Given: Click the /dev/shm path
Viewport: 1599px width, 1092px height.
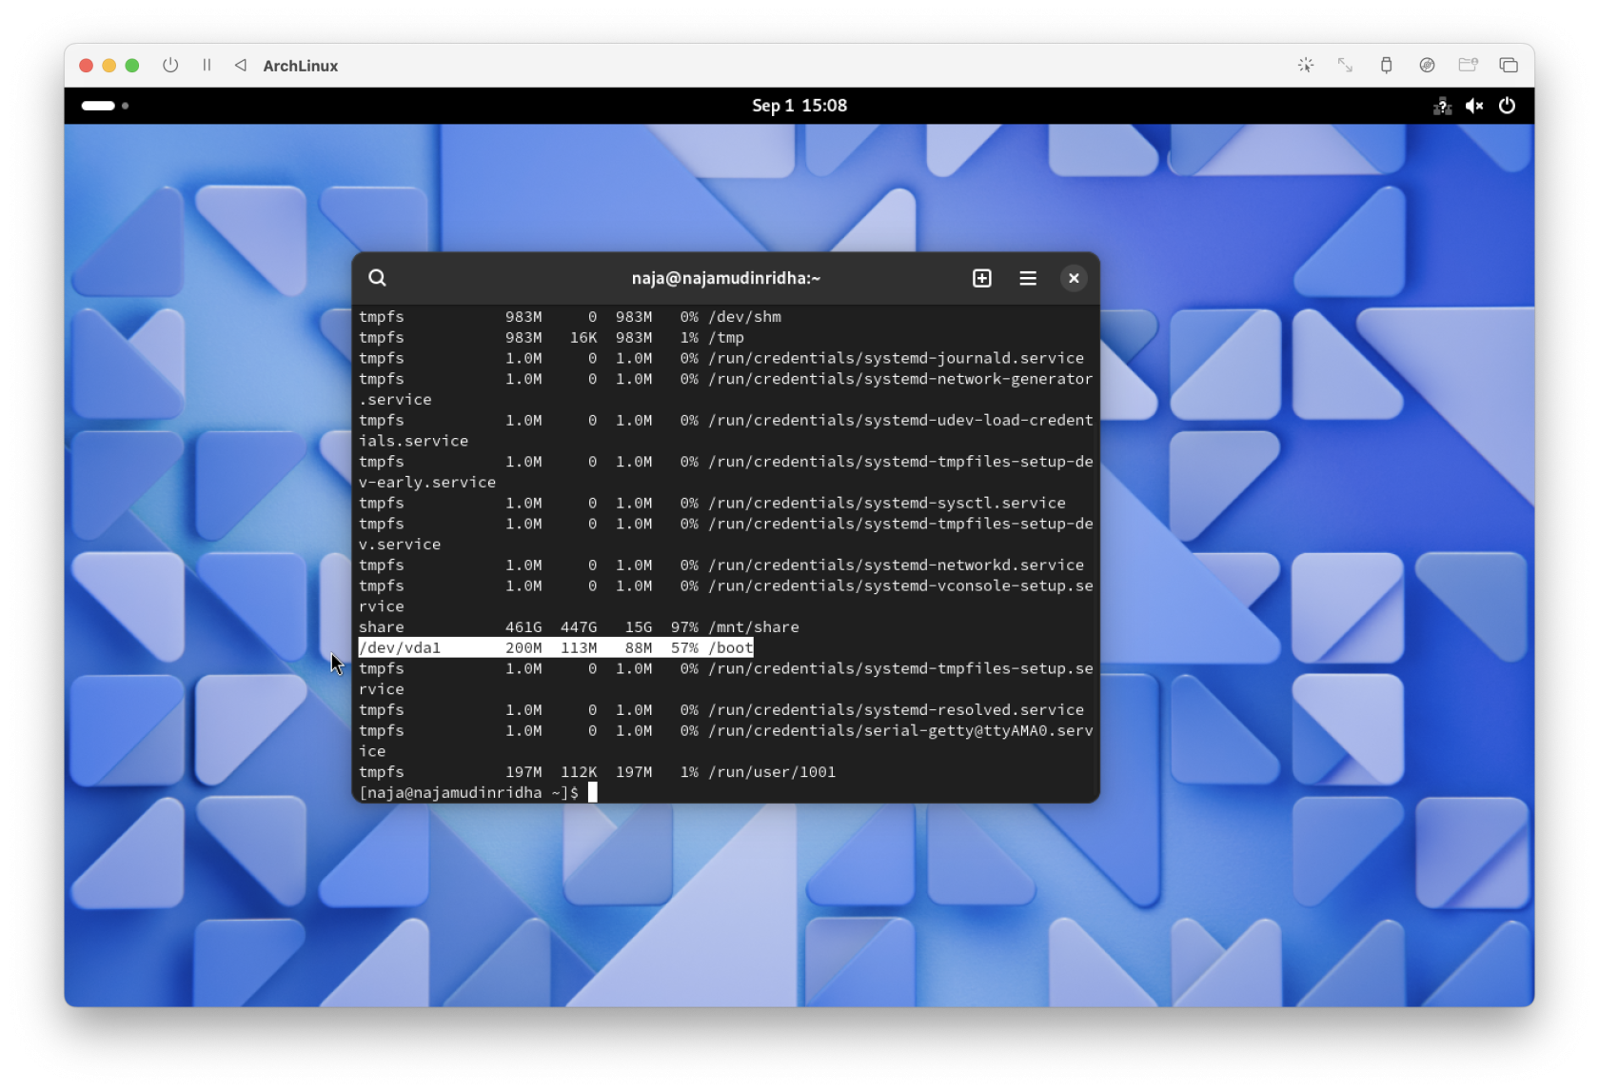Looking at the screenshot, I should click(x=744, y=316).
